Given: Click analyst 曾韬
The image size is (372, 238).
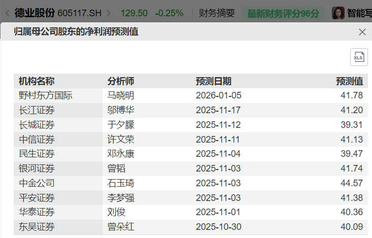Looking at the screenshot, I should (x=116, y=168).
